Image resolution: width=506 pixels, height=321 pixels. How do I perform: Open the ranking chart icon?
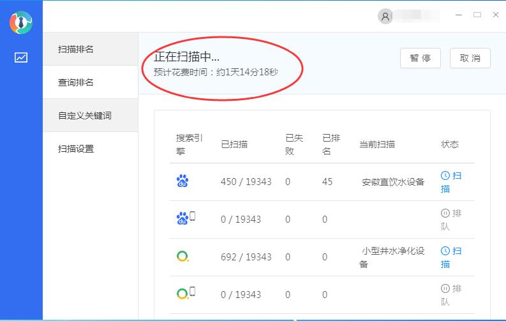click(x=21, y=57)
